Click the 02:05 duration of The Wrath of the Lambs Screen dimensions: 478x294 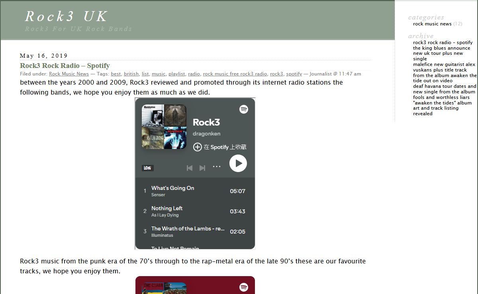[237, 232]
